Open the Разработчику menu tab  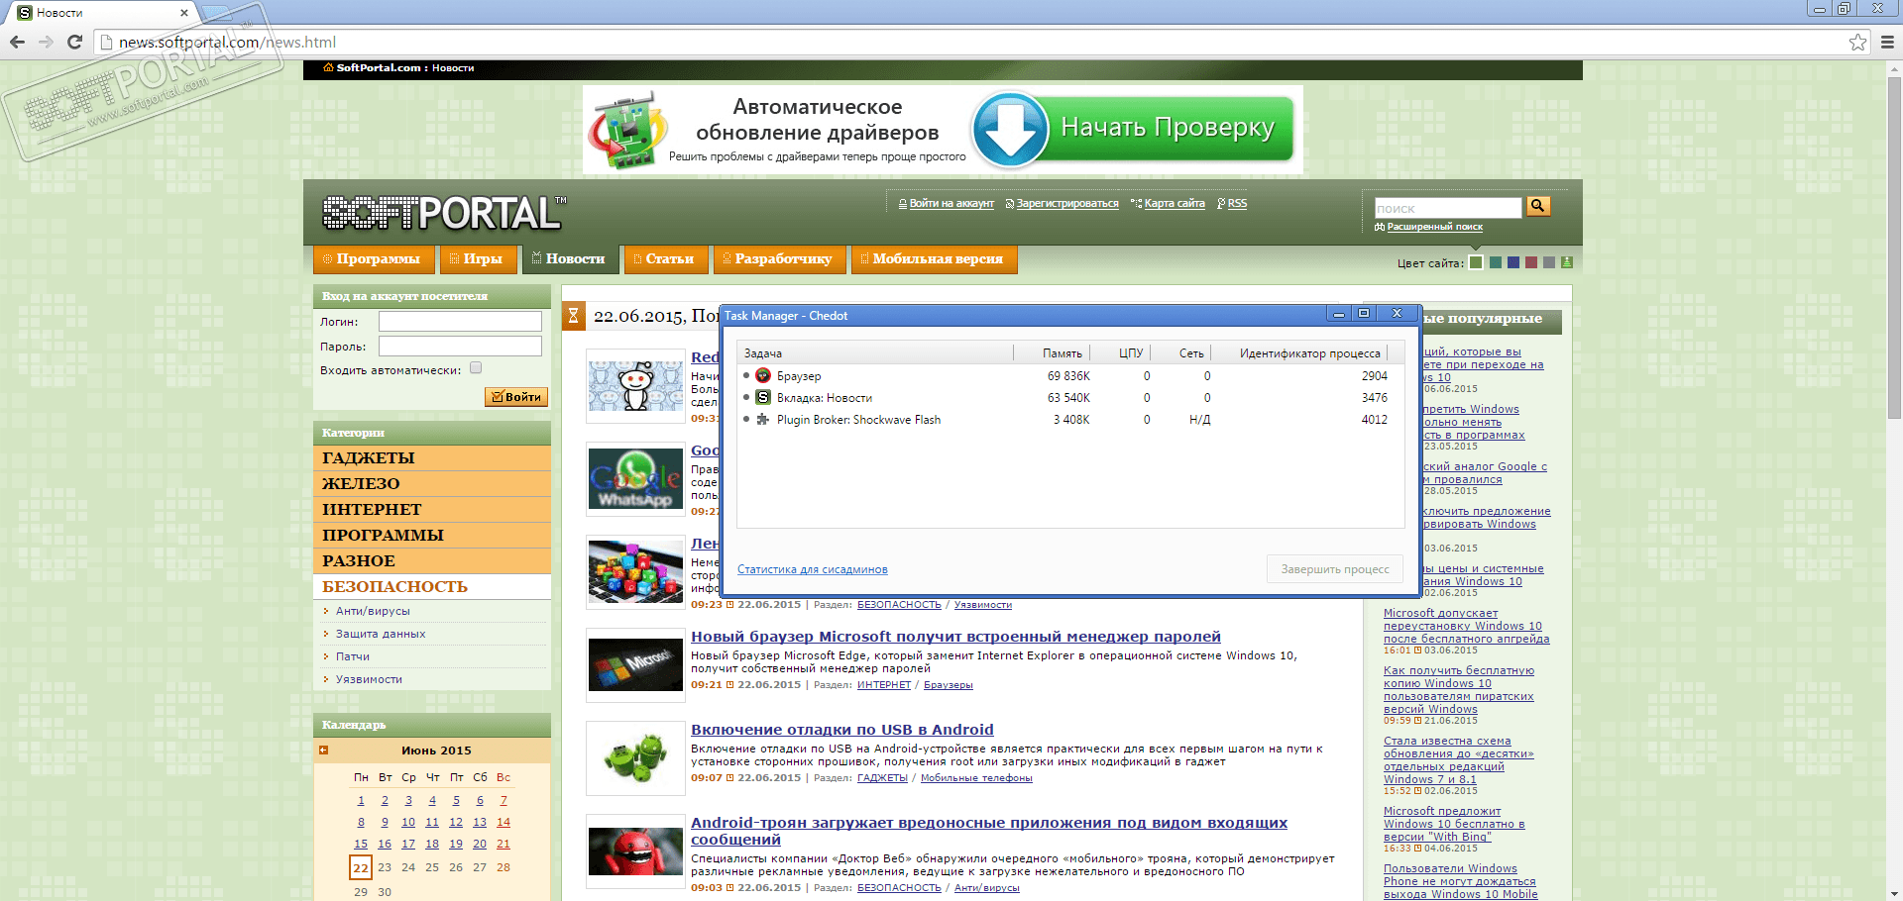point(778,258)
